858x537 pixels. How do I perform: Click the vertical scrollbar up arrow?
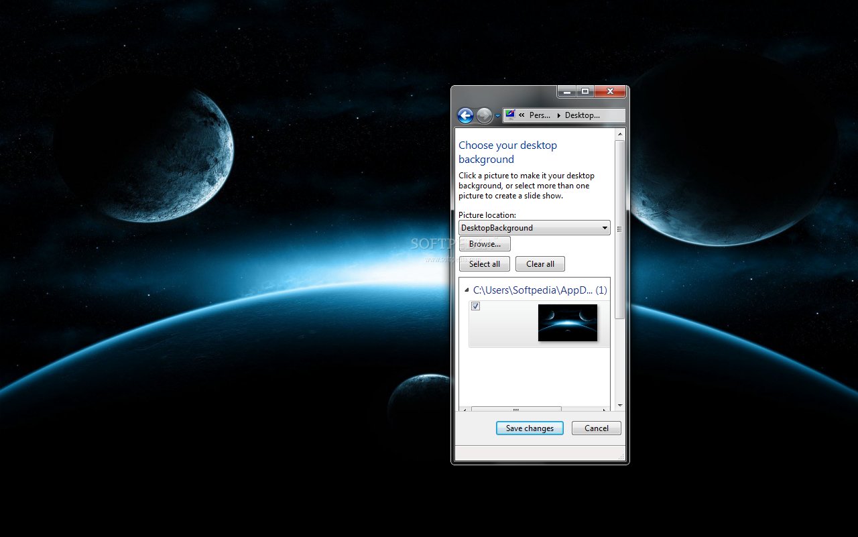pyautogui.click(x=620, y=134)
